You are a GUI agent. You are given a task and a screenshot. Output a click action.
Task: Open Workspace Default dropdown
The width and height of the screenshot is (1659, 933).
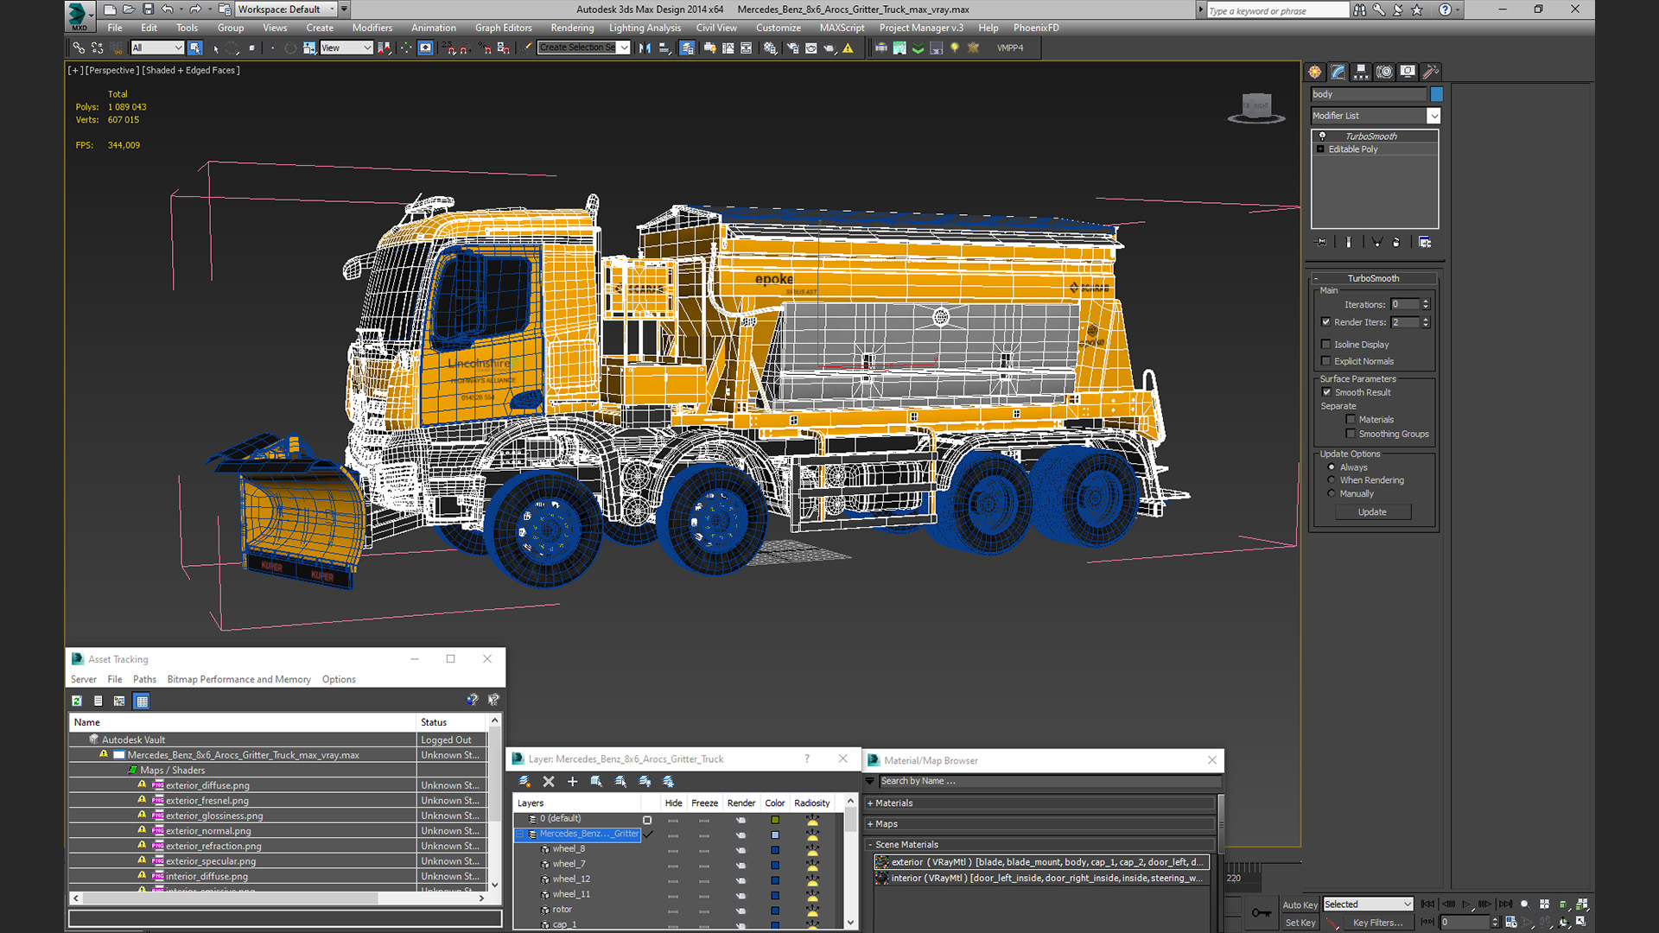(x=286, y=10)
